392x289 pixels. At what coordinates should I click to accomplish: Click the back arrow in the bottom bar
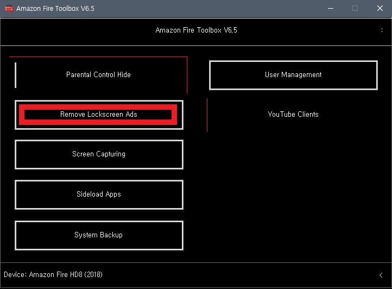click(x=381, y=275)
